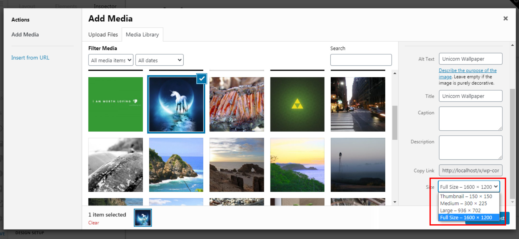Screen dimensions: 519x239
Task: Focus the Caption text area
Action: [x=470, y=118]
